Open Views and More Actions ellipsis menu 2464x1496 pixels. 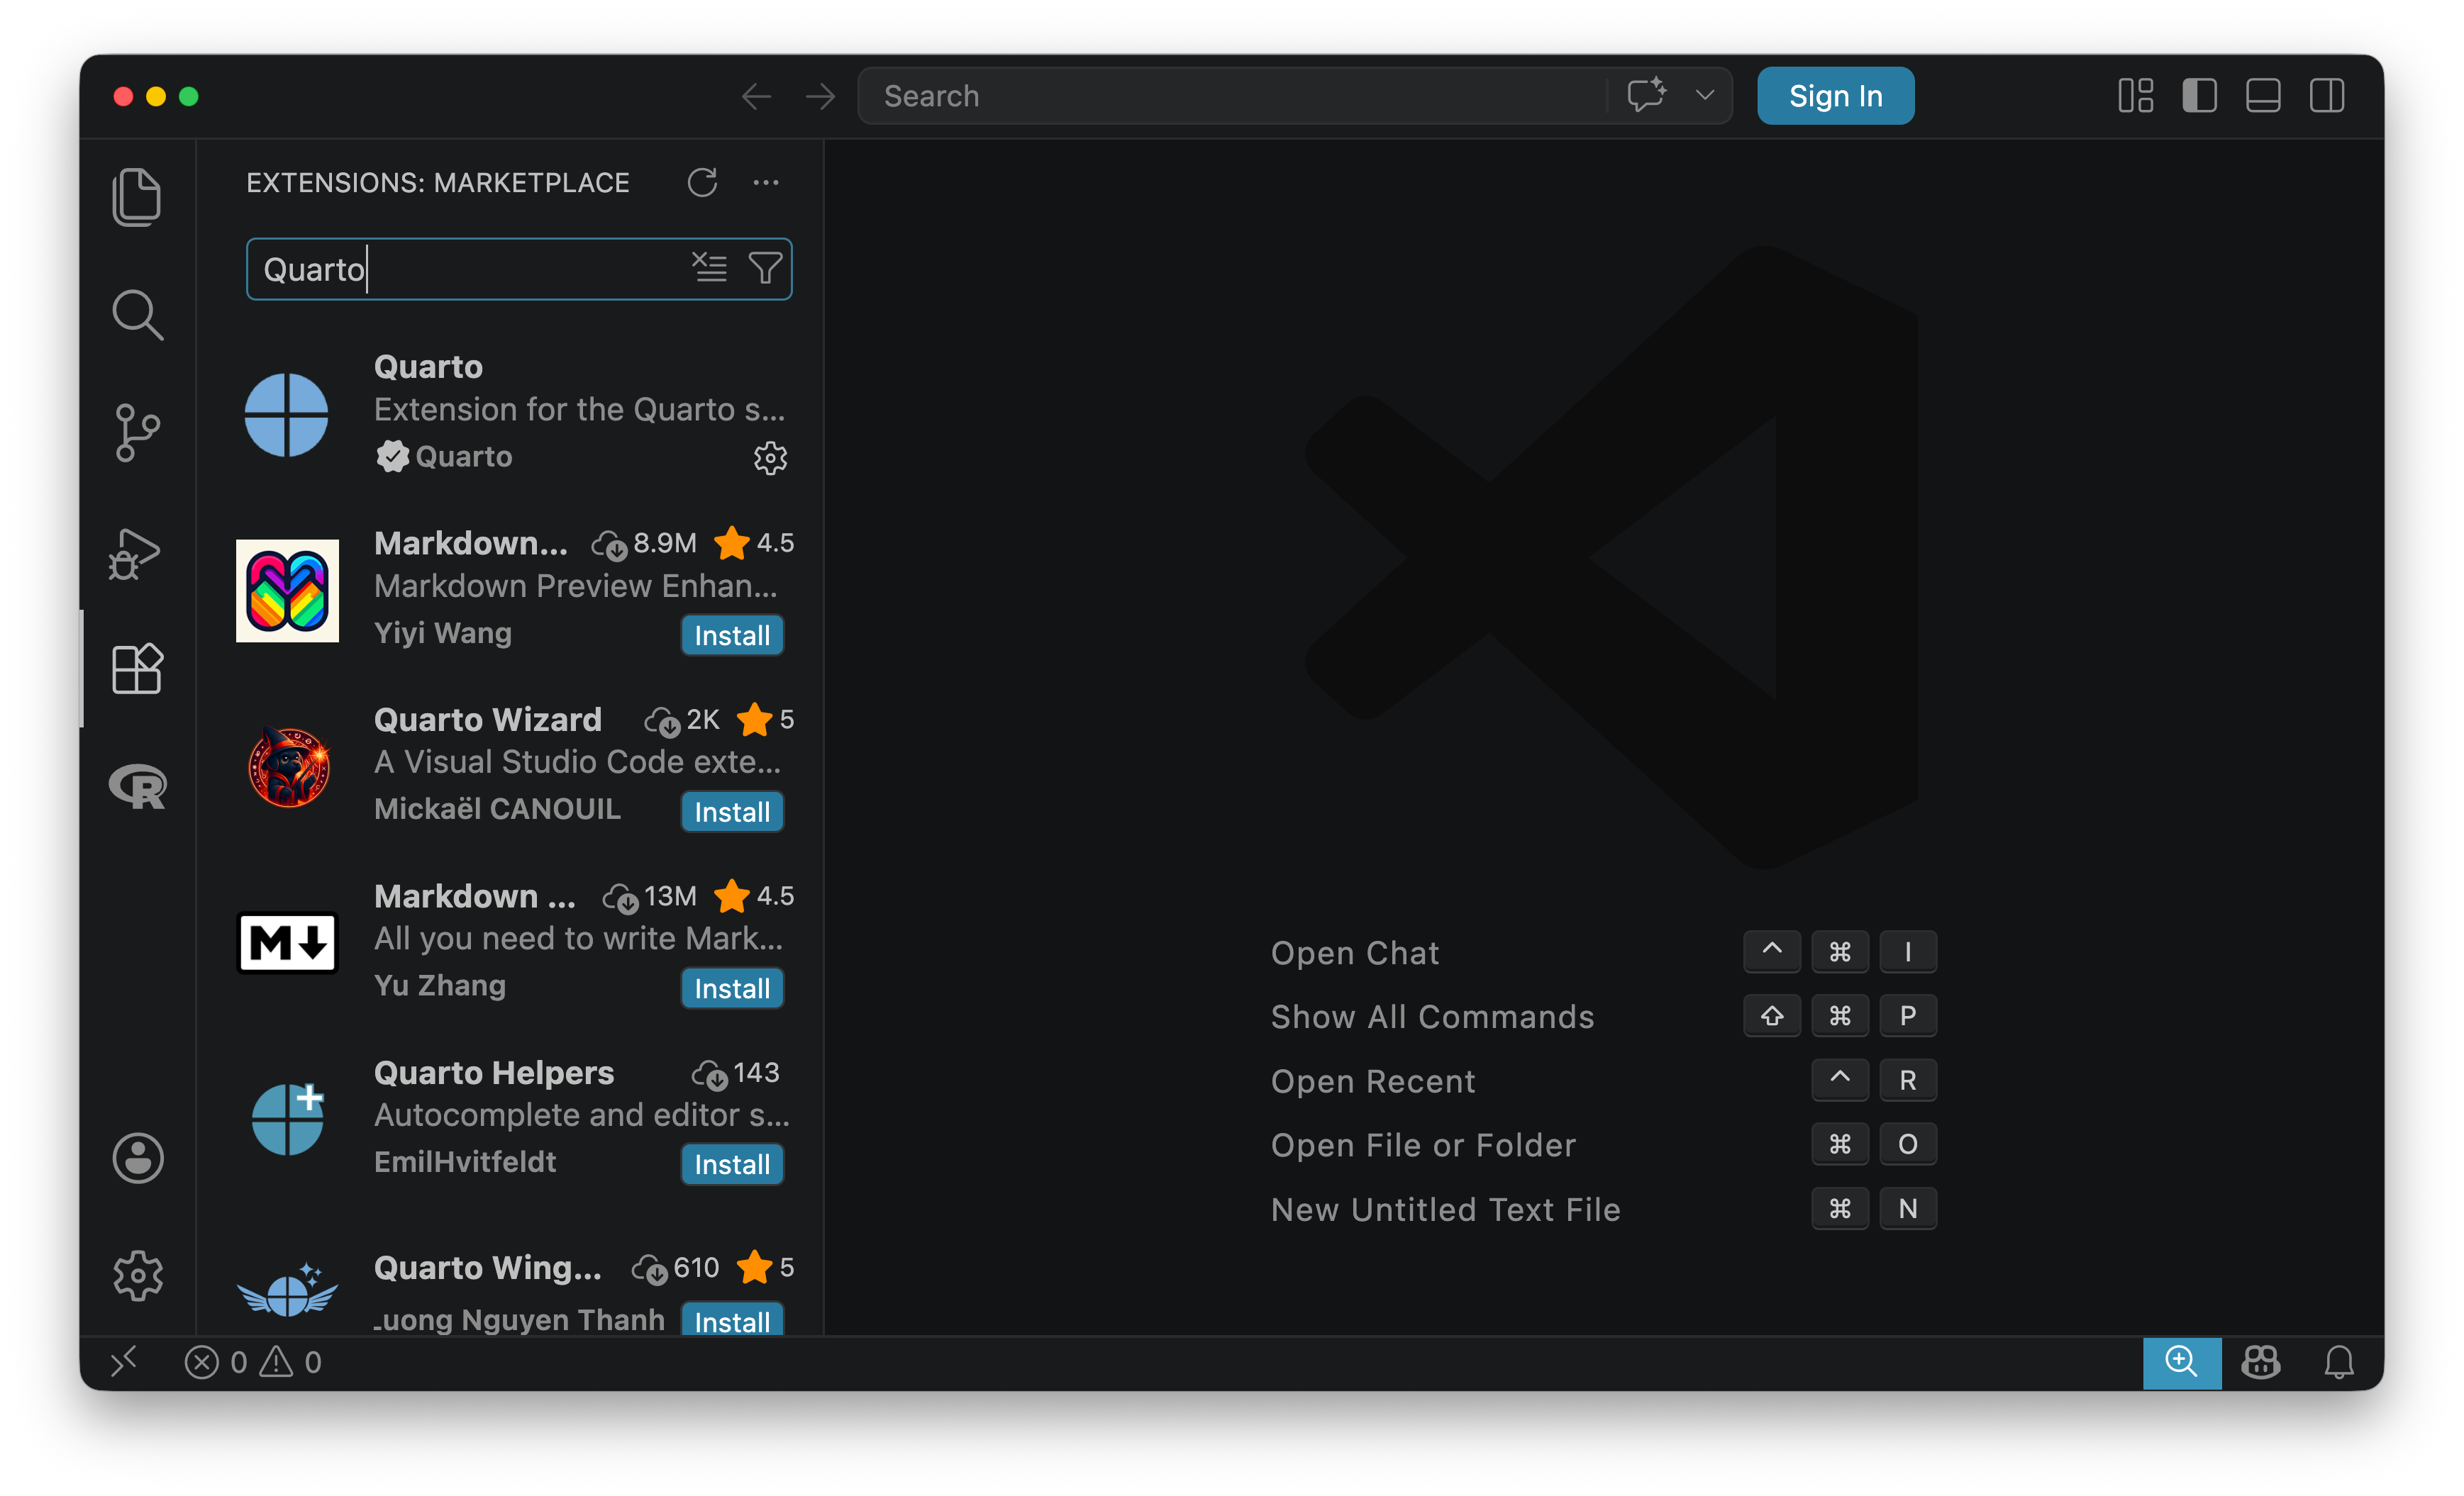pyautogui.click(x=766, y=183)
